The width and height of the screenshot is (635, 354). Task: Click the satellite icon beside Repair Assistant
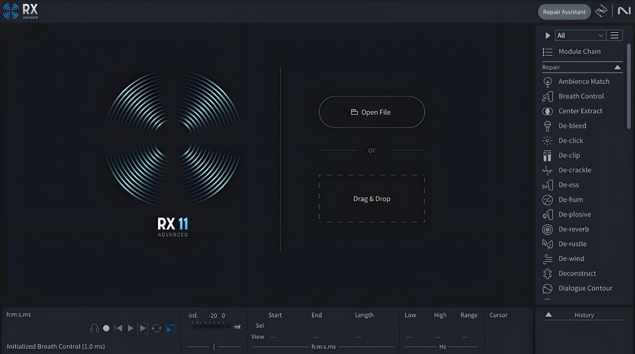(601, 11)
